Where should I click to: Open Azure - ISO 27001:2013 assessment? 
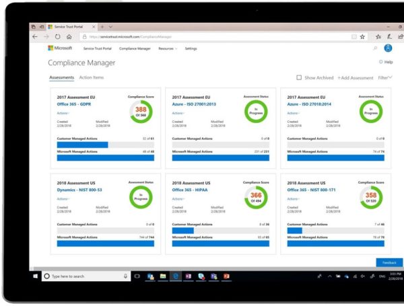coord(194,104)
